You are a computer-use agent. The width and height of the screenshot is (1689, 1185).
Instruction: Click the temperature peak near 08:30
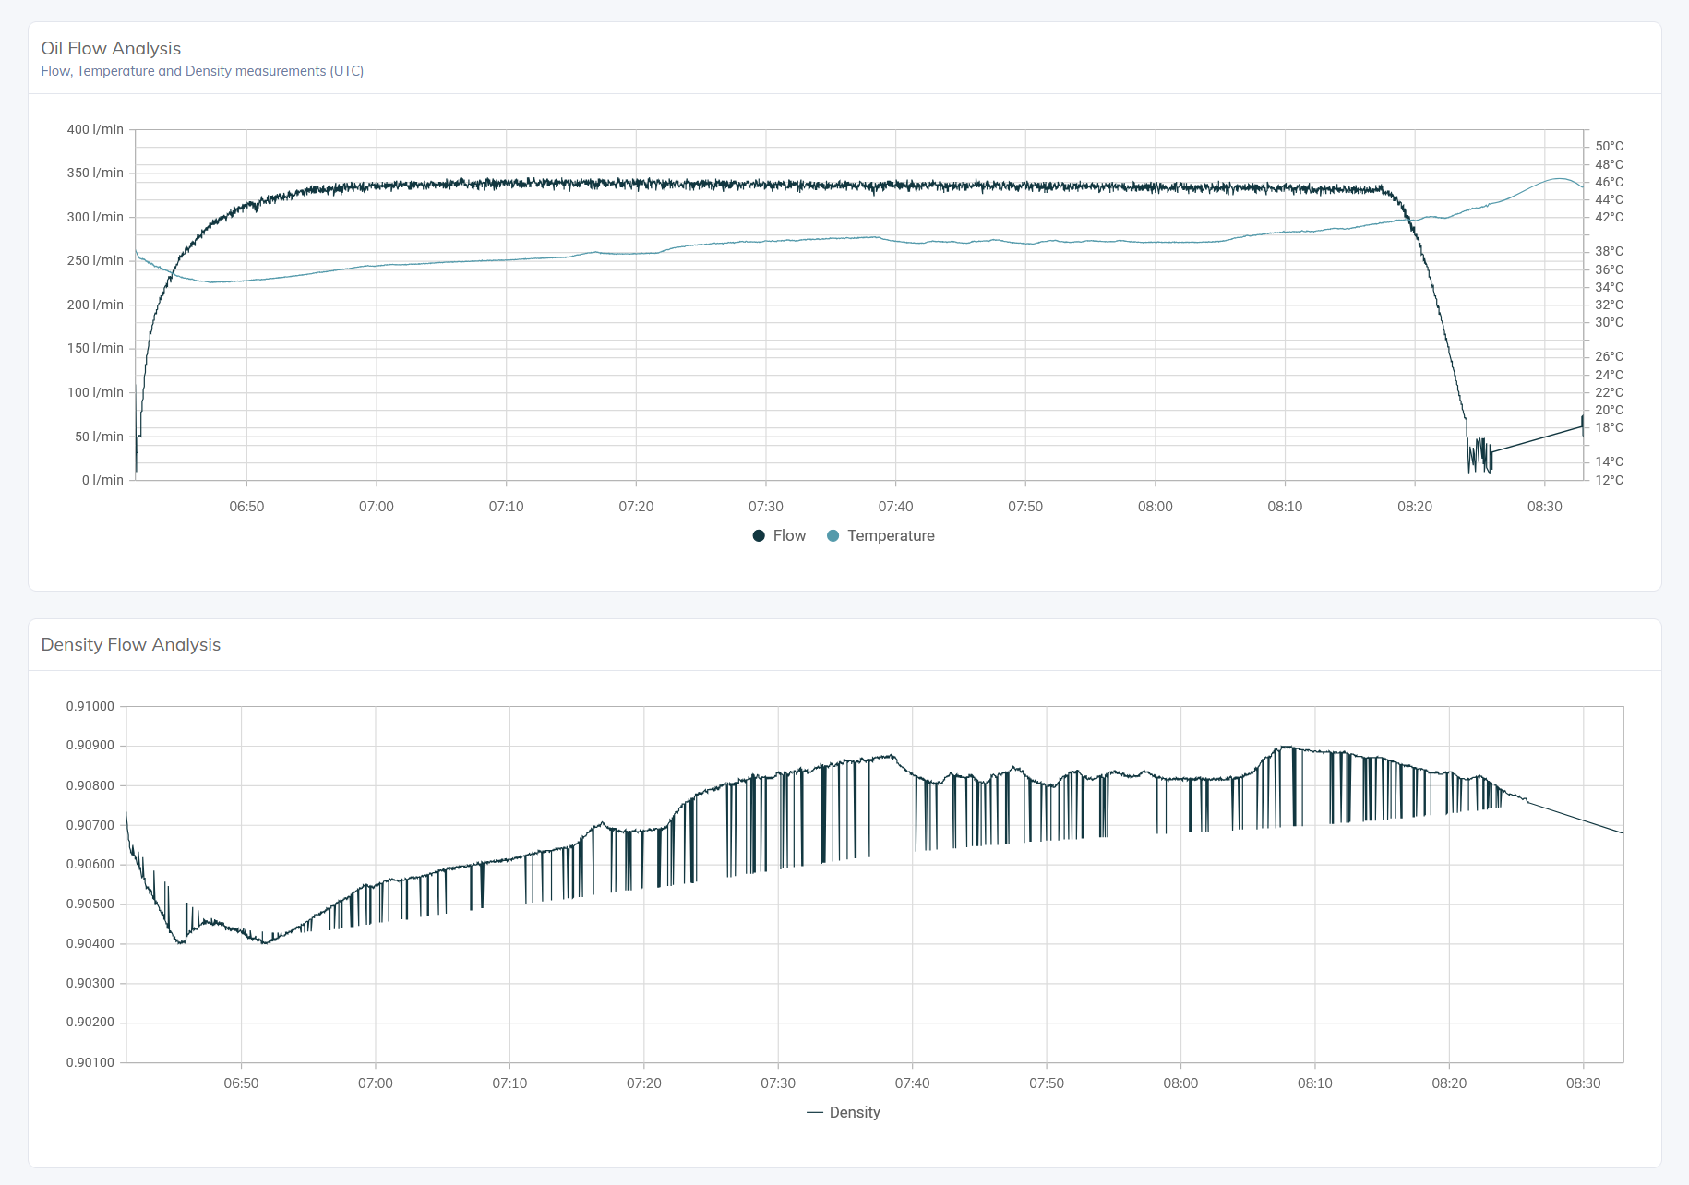[x=1559, y=179]
